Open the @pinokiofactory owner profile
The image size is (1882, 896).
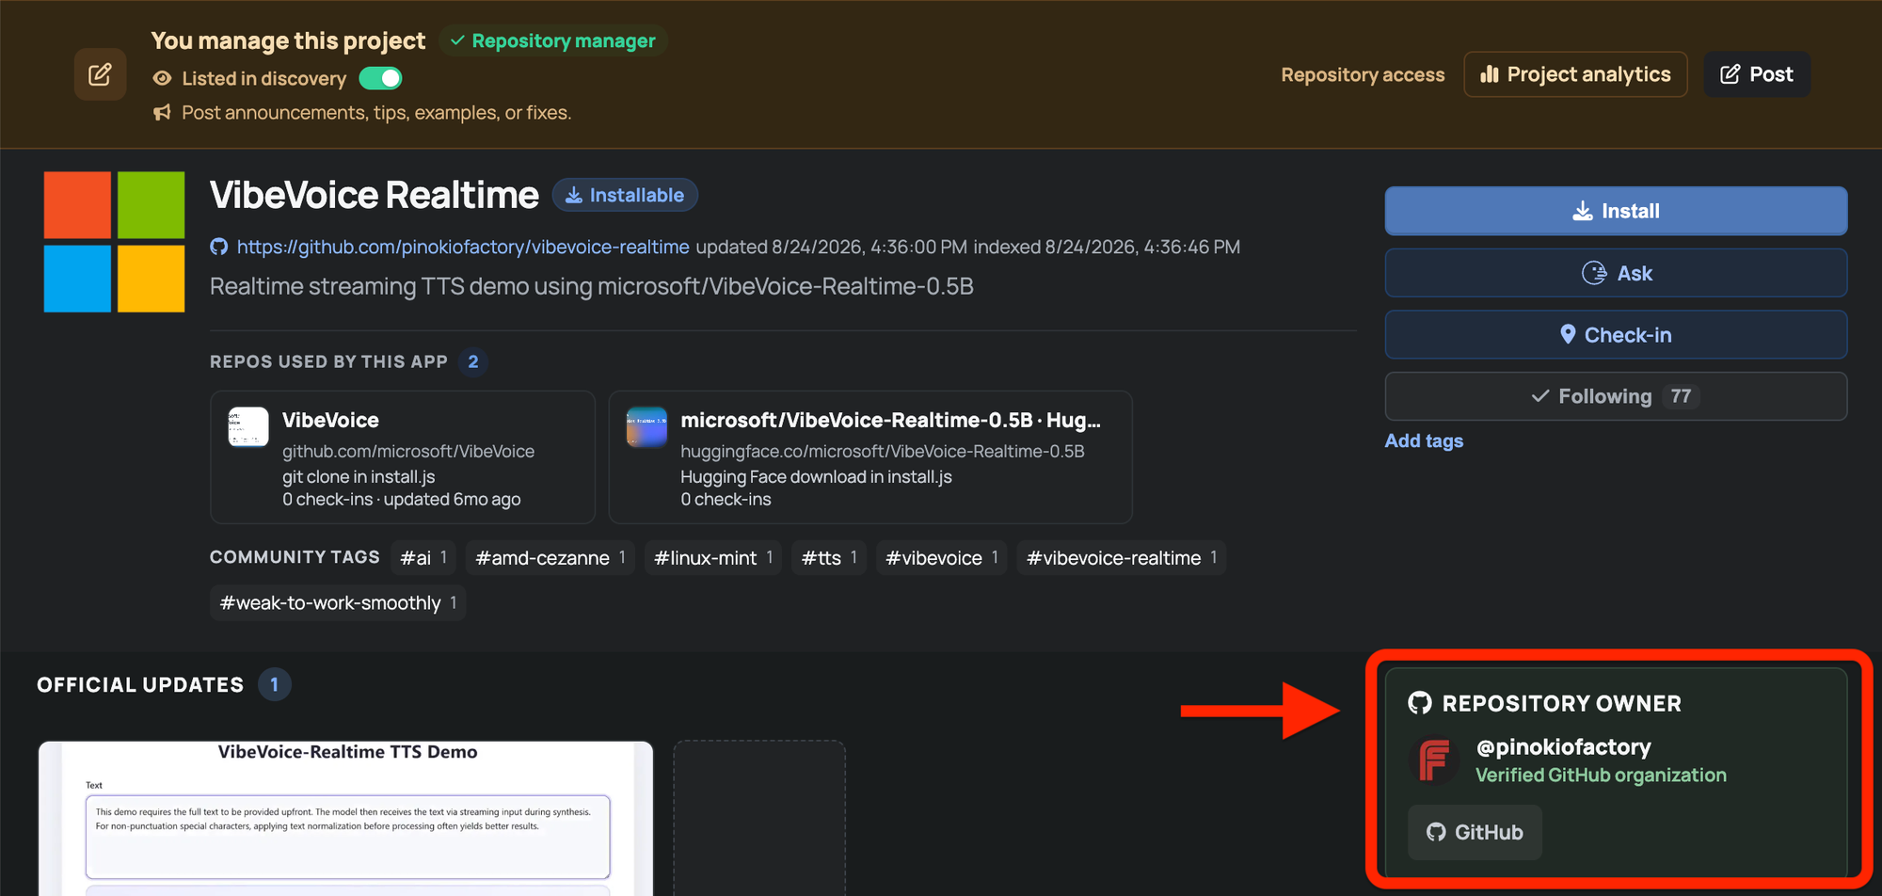click(1563, 747)
